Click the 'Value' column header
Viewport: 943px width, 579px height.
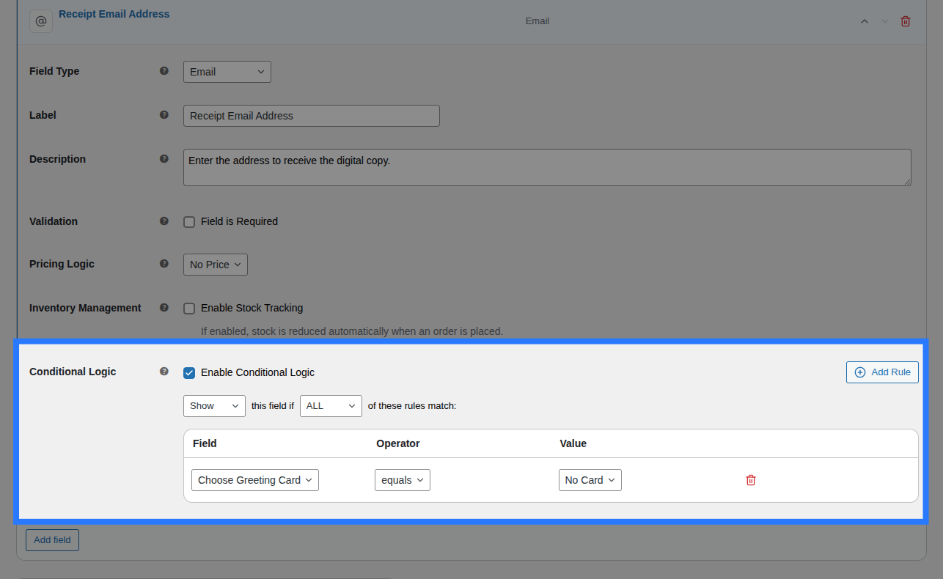coord(573,443)
